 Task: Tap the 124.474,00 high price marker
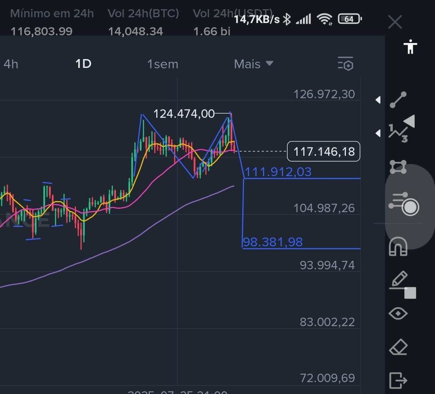[x=184, y=114]
